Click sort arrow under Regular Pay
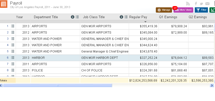 tap(145, 22)
